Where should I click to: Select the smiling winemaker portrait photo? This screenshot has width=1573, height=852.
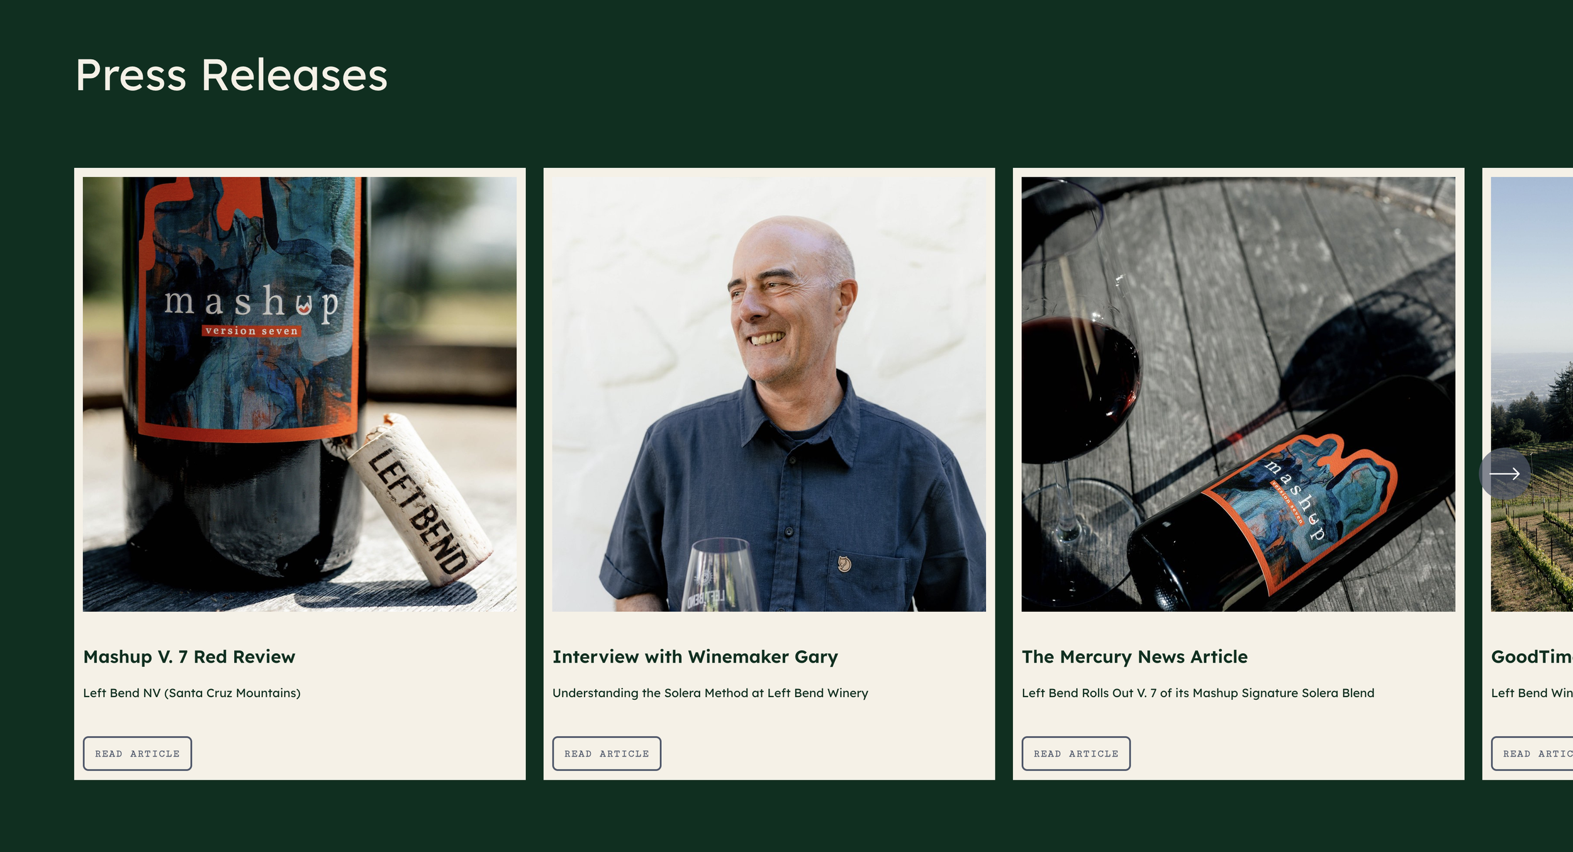coord(769,394)
